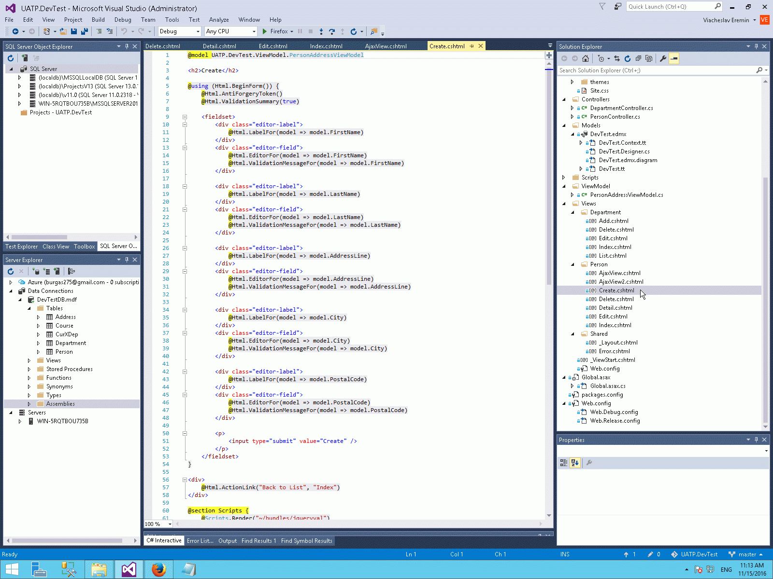Screen dimensions: 773x579
Task: Click the Step Over debug icon
Action: 332,31
